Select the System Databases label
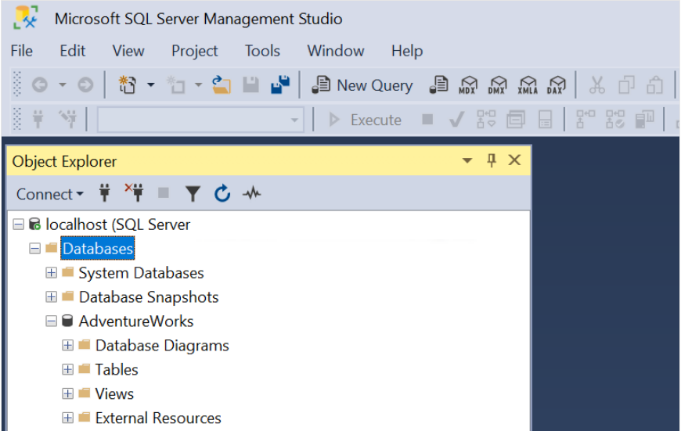Viewport: 681px width, 431px height. click(x=141, y=273)
